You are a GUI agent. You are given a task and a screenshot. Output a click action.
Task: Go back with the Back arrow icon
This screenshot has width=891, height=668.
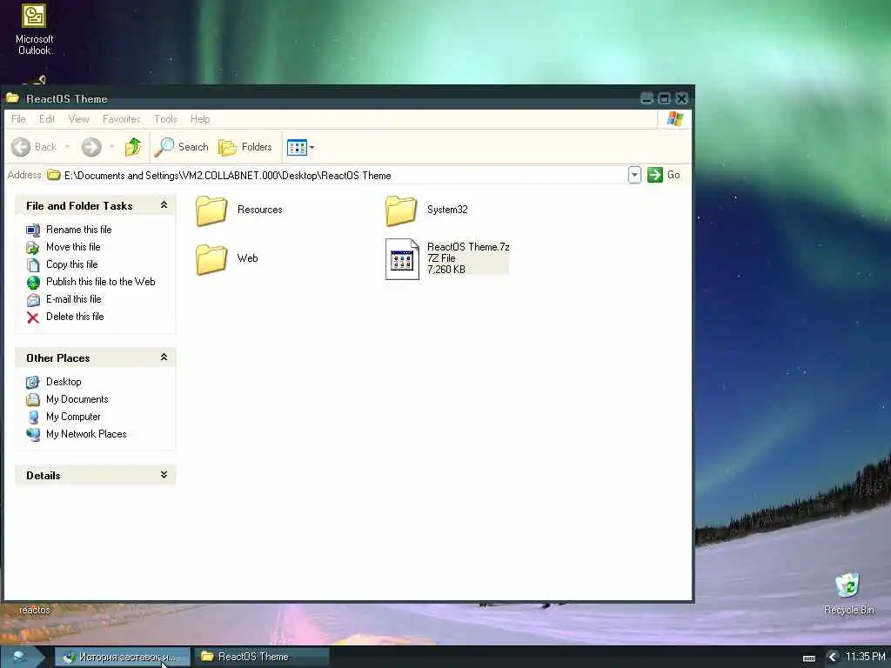point(21,147)
